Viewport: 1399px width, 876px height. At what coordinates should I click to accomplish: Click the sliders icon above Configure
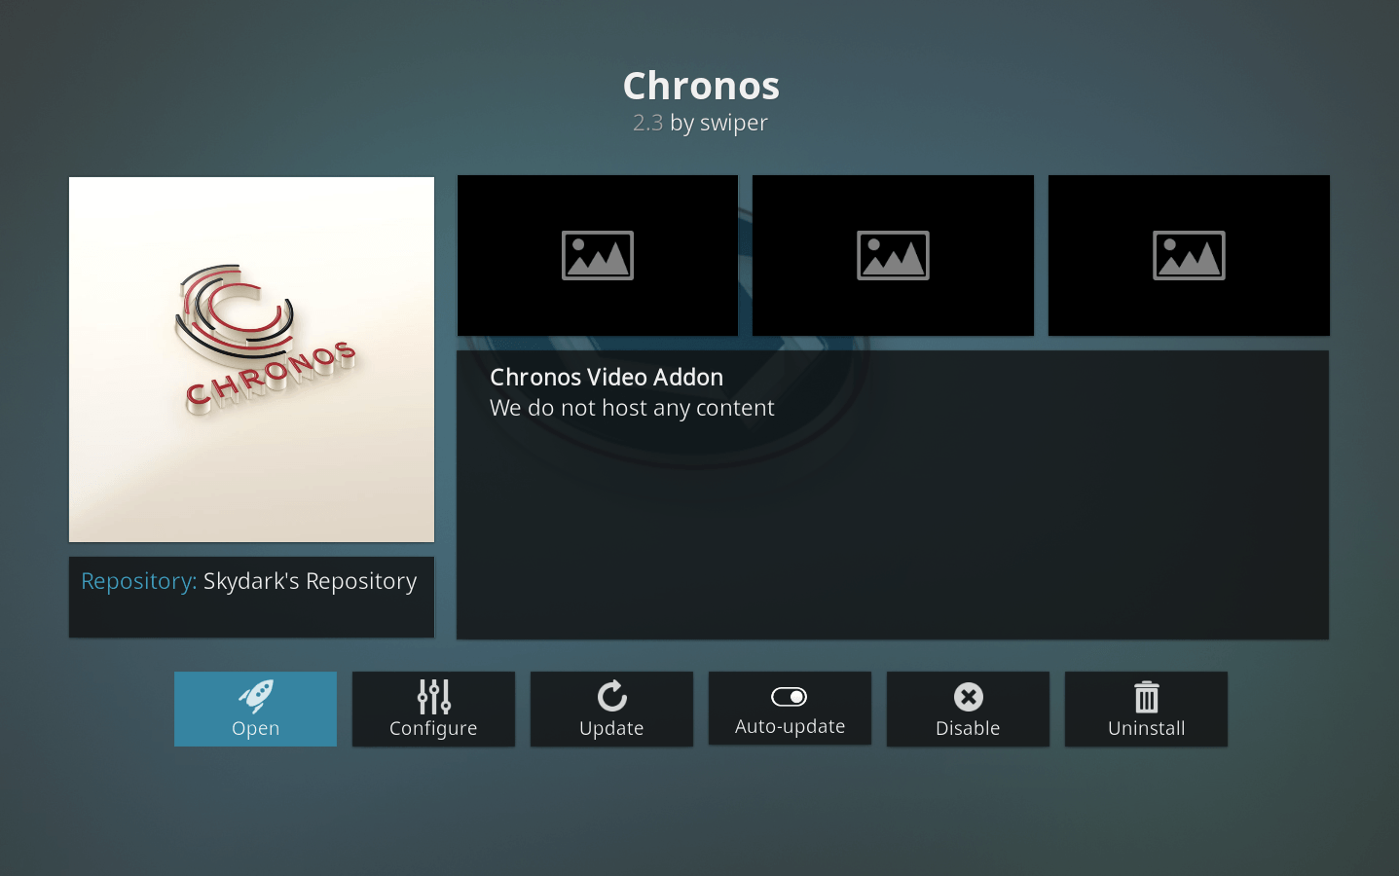tap(434, 697)
